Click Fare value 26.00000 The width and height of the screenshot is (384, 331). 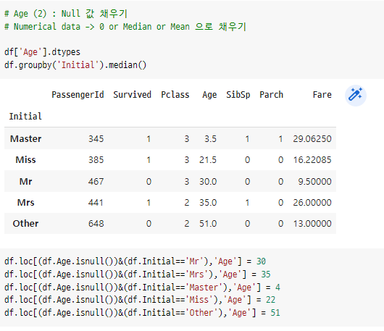pyautogui.click(x=312, y=203)
